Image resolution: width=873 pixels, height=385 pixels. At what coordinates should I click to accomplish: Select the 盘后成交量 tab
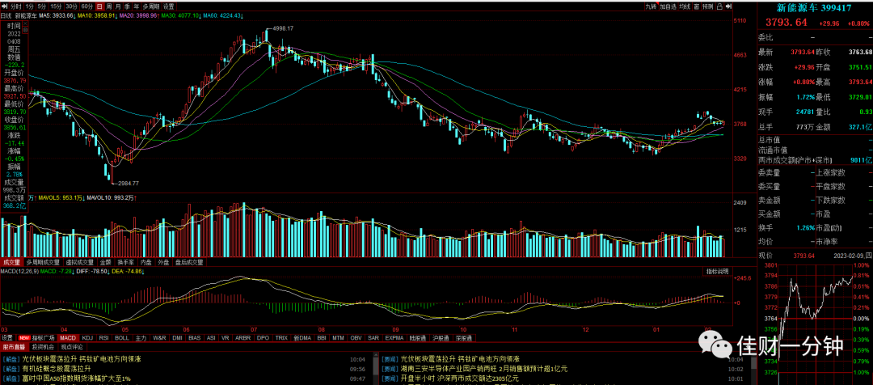coord(189,261)
